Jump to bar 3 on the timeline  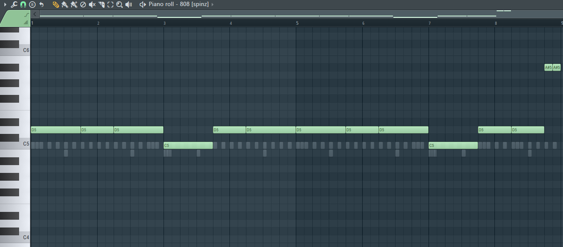[165, 23]
